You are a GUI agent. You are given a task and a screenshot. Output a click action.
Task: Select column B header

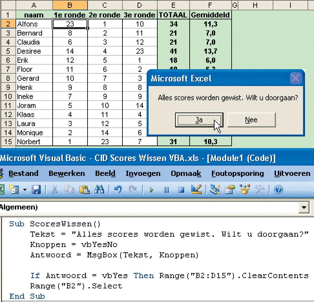pos(70,5)
